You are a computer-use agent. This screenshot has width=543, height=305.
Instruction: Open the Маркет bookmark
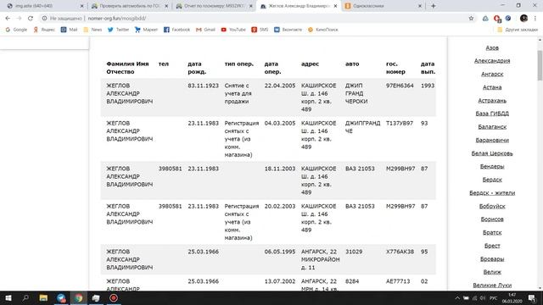tap(146, 30)
